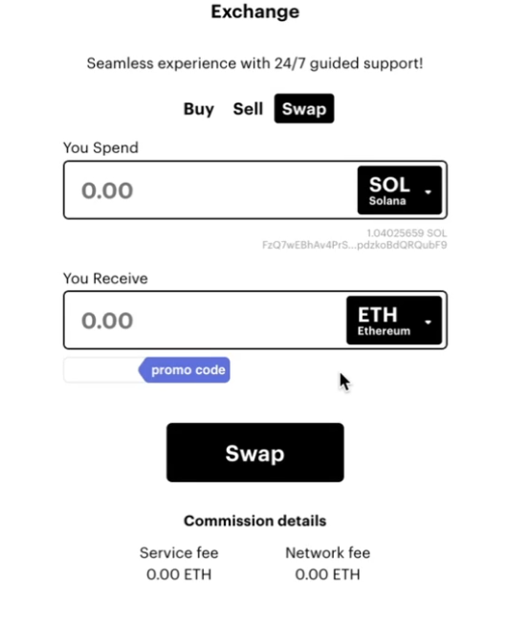Switch to the Sell tab
The width and height of the screenshot is (529, 621).
click(x=248, y=109)
